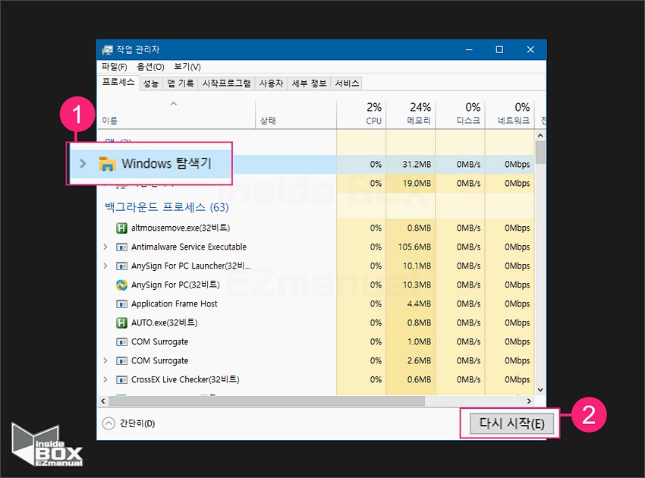Click the horizontal scrollbar left arrow
645x478 pixels.
[103, 401]
